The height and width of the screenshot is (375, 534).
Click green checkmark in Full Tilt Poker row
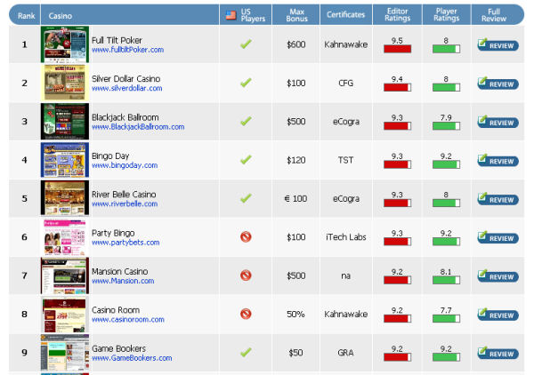246,44
